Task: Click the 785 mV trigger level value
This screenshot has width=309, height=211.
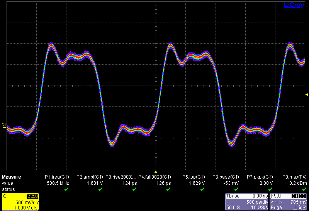Action: point(299,202)
